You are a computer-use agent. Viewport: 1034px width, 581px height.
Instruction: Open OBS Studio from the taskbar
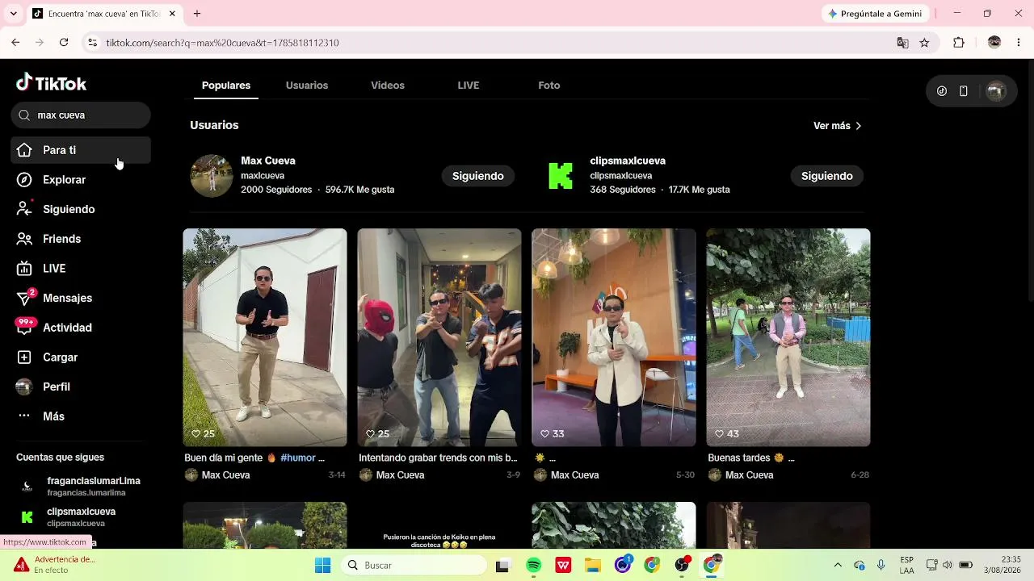683,565
